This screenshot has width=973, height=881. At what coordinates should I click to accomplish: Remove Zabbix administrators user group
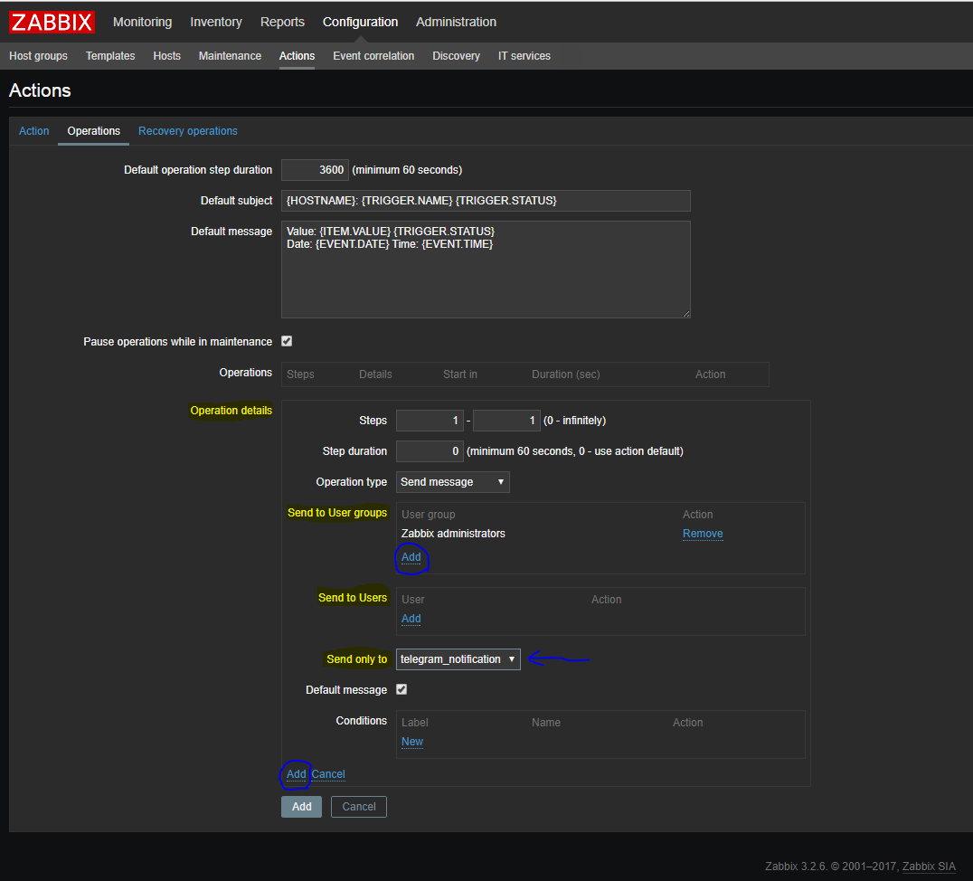tap(702, 534)
